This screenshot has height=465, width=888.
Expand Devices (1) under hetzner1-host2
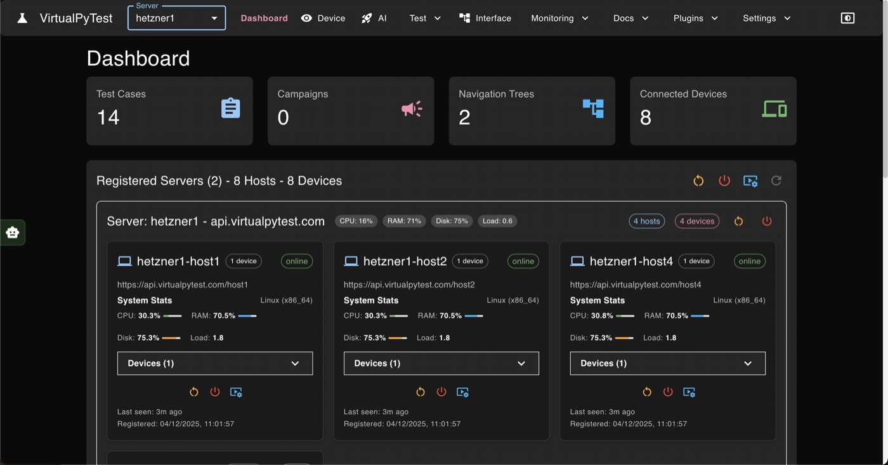pos(441,363)
